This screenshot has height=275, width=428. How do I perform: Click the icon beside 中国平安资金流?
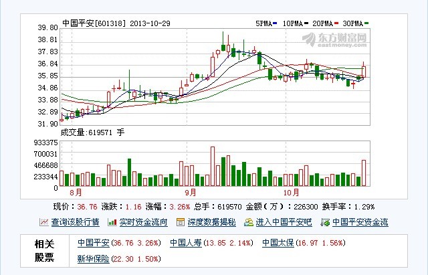pos(325,222)
